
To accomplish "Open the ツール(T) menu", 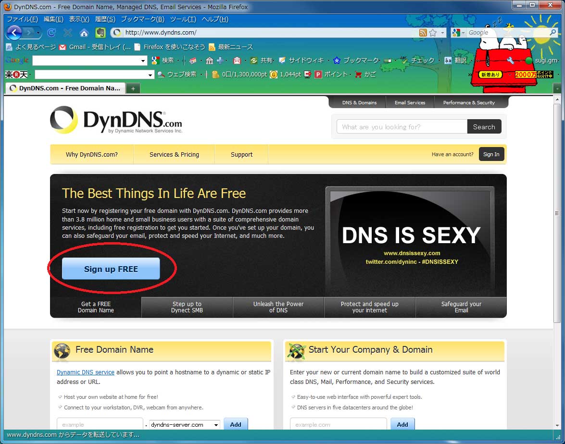I will click(183, 19).
